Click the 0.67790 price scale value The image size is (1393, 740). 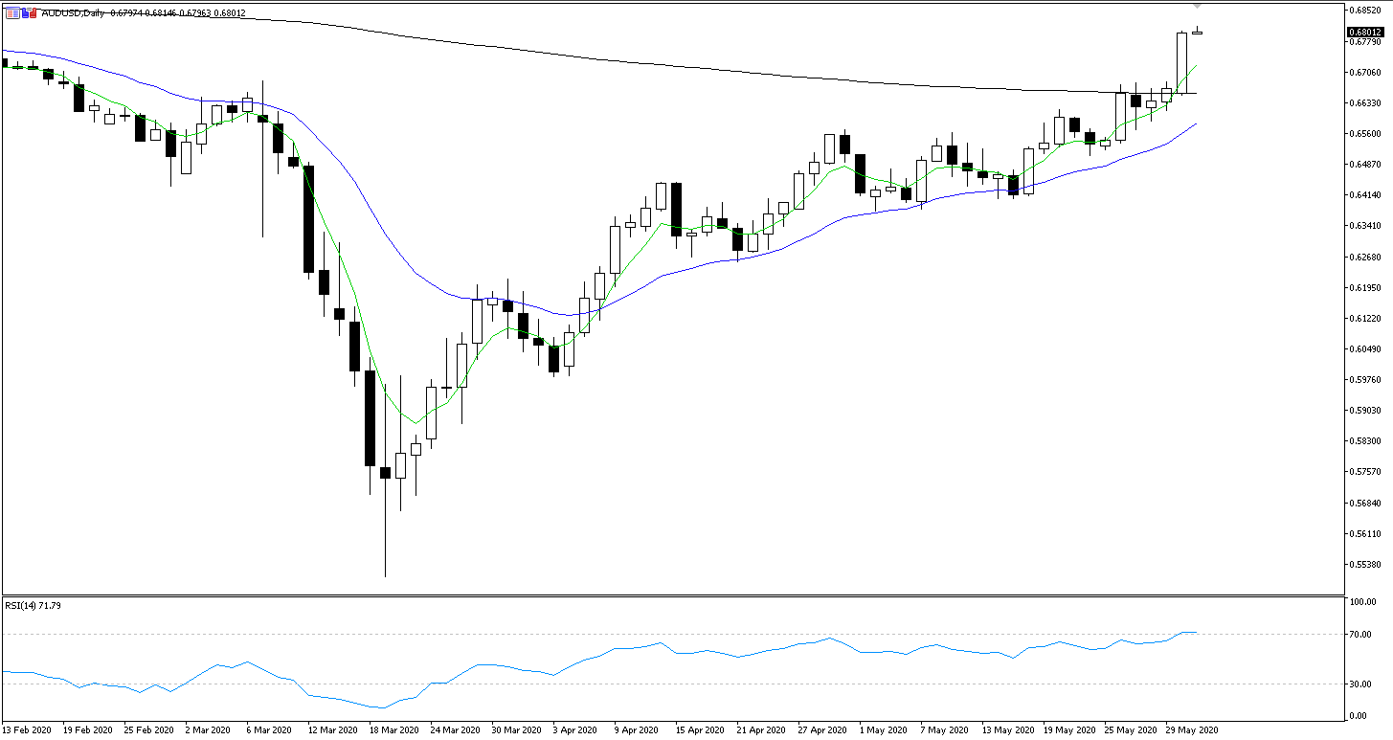[1363, 41]
